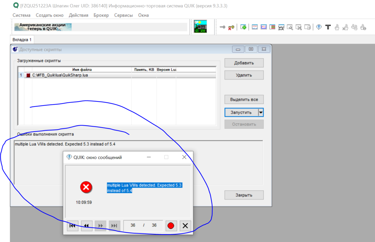The width and height of the screenshot is (375, 242).
Task: Click the green Q icon in the main QUIK title bar
Action: tap(16, 5)
